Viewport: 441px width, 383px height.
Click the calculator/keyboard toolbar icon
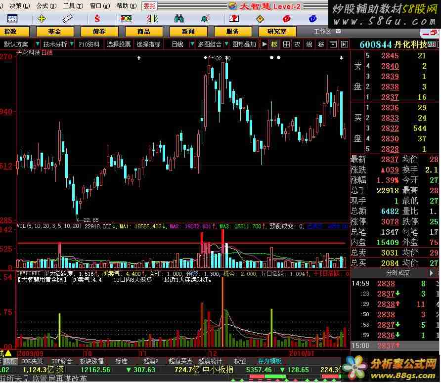pos(12,19)
